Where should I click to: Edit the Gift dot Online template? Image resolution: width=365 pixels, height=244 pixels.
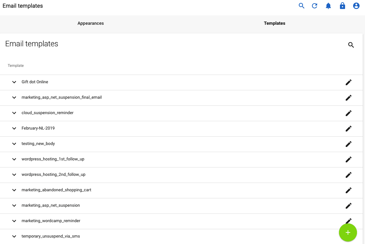[349, 82]
